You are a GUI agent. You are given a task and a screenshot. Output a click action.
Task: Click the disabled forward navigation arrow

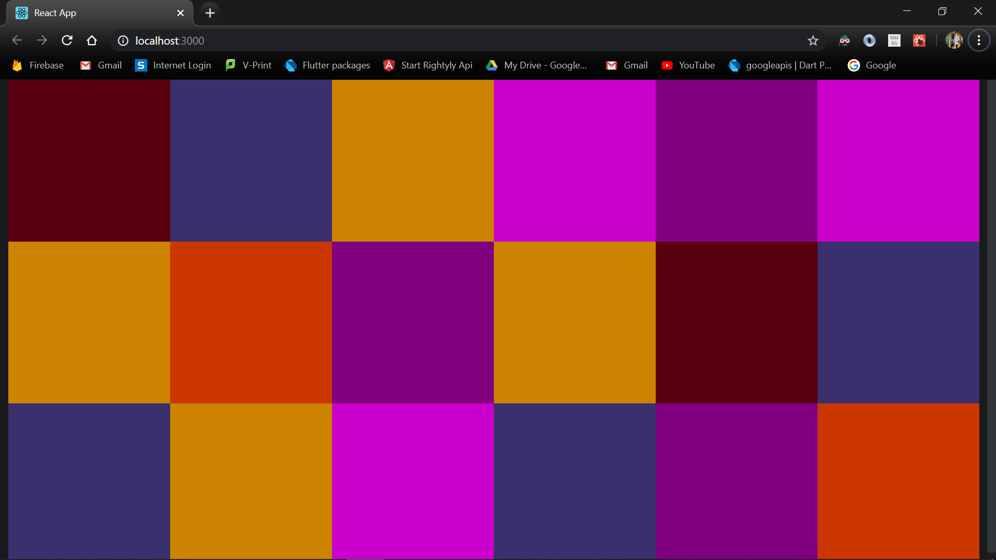tap(42, 40)
